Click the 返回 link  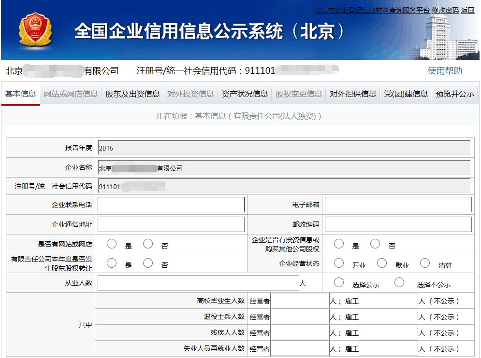pos(468,10)
